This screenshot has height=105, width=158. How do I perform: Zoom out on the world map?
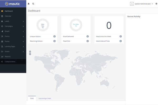30,54
